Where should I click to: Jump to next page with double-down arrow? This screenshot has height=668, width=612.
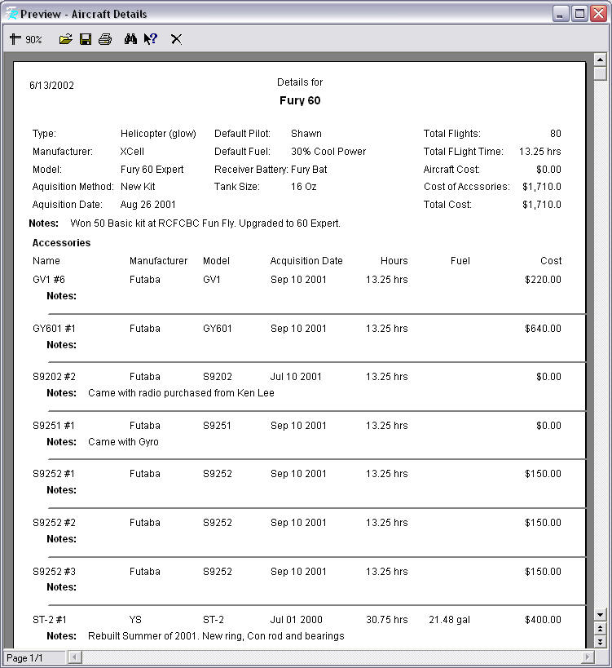(x=601, y=642)
